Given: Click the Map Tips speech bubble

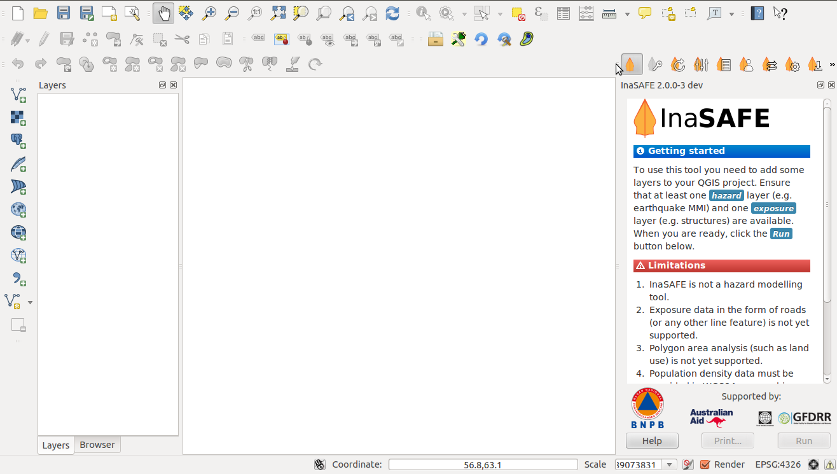Looking at the screenshot, I should pyautogui.click(x=645, y=13).
